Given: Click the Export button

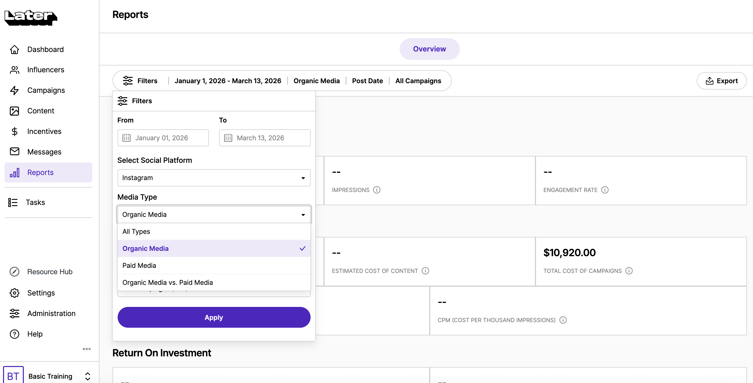Looking at the screenshot, I should (721, 81).
